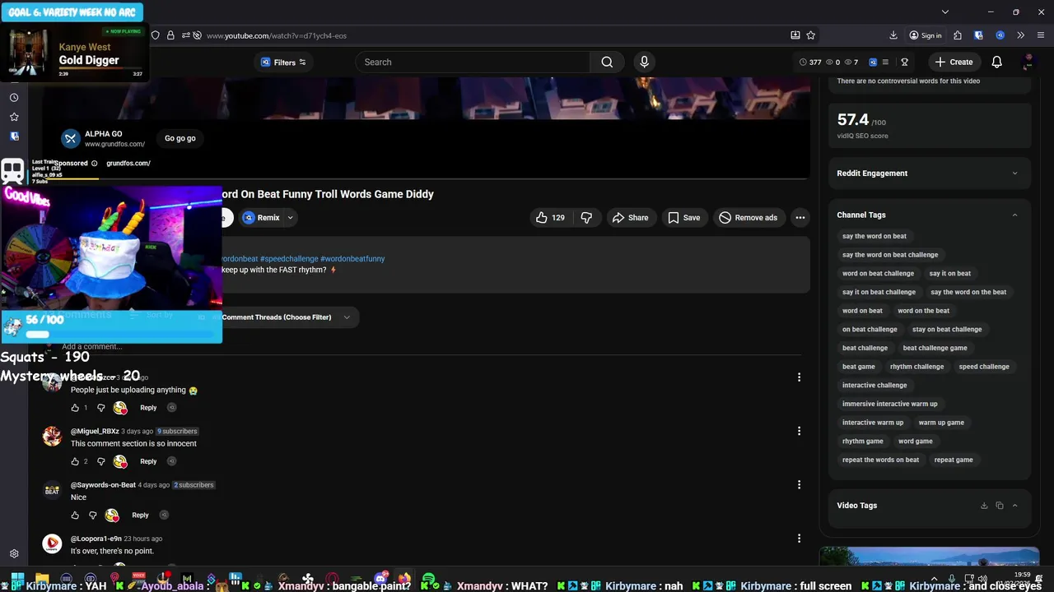This screenshot has height=592, width=1054.
Task: Click the 'rhythm challenge' channel tag
Action: click(916, 367)
